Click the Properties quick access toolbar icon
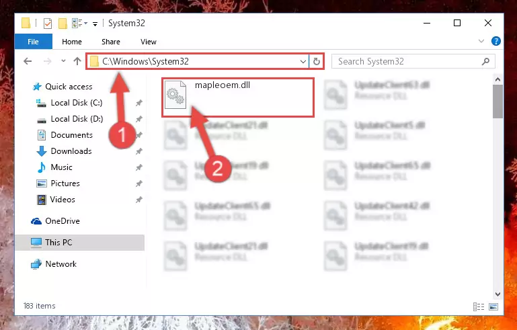This screenshot has height=330, width=517. (48, 23)
